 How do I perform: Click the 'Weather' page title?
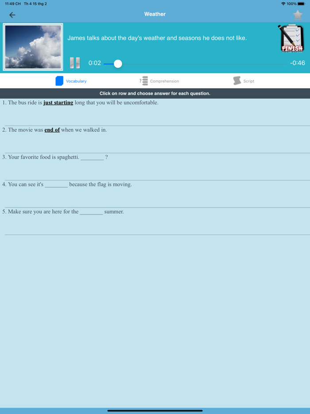[x=155, y=14]
